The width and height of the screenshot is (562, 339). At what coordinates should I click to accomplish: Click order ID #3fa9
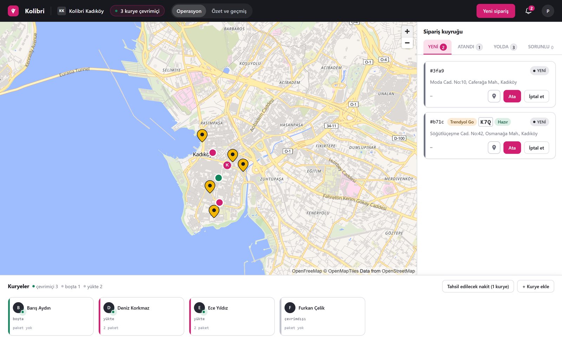pyautogui.click(x=437, y=71)
